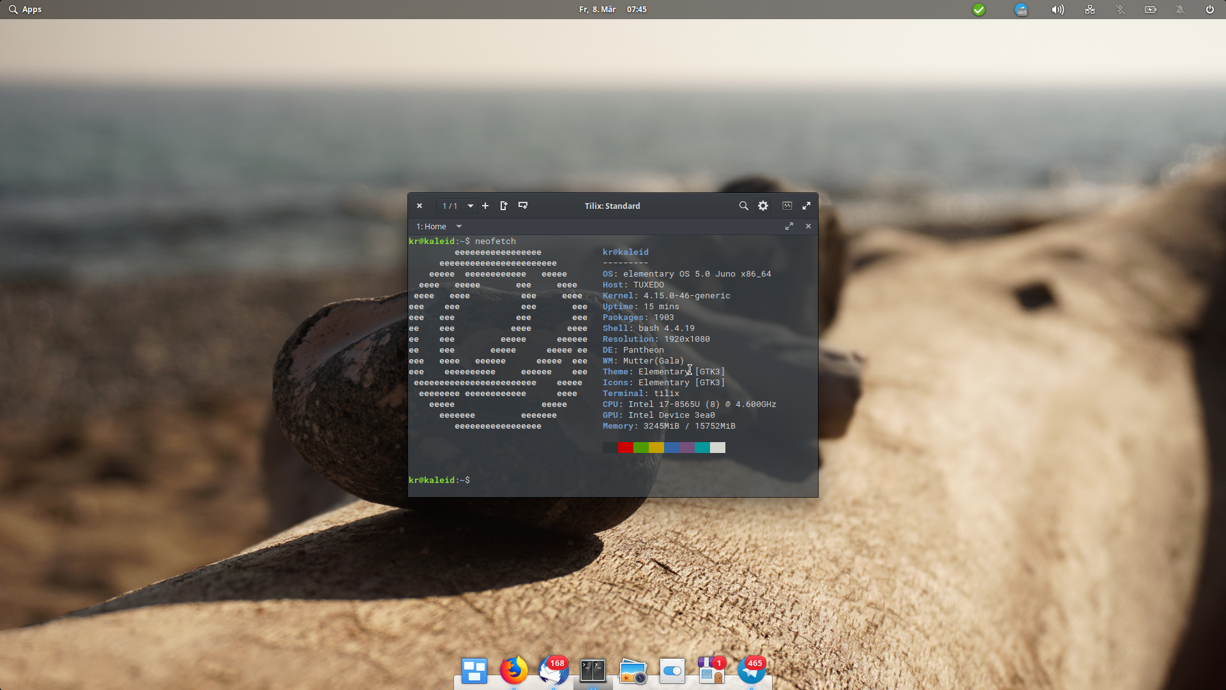Toggle notifications bell in top panel
The height and width of the screenshot is (690, 1226).
point(1180,10)
